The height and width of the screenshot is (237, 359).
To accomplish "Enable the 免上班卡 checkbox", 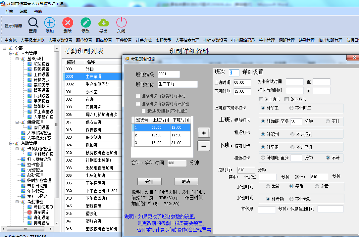I will point(261,99).
